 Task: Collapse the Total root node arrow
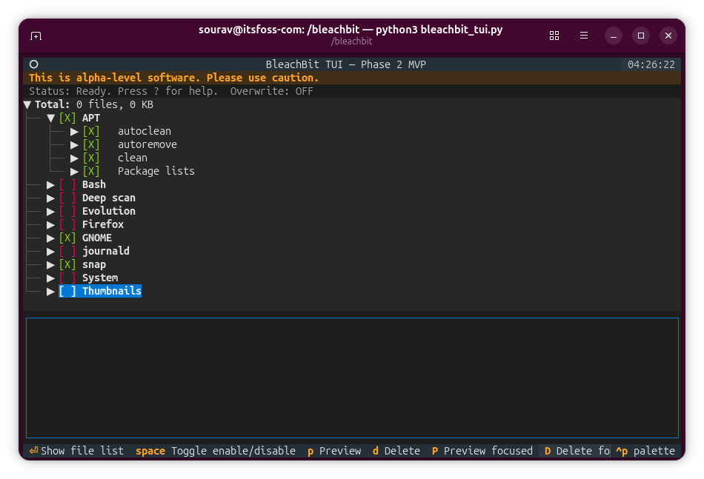pos(27,105)
